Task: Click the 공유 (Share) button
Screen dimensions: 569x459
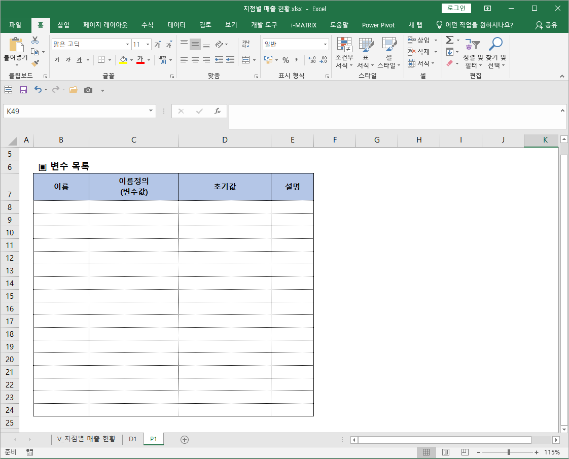Action: tap(546, 25)
